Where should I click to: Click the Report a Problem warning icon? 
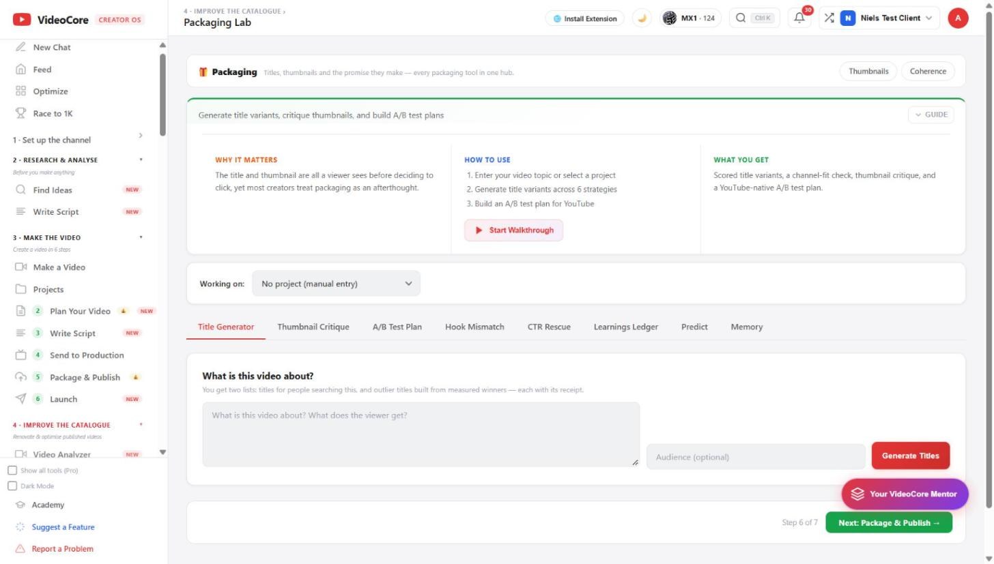click(x=20, y=549)
